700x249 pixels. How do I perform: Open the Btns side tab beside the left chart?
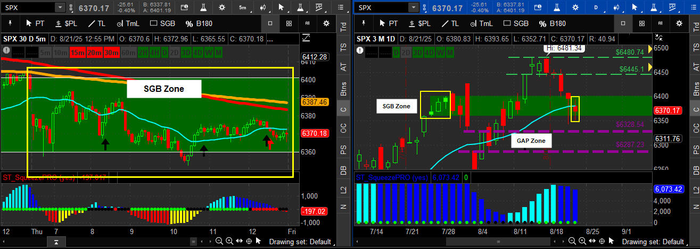pos(343,88)
